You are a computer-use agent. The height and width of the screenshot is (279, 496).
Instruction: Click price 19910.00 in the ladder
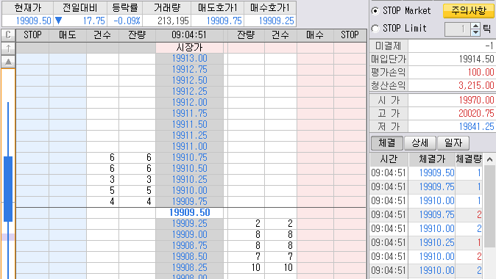189,191
